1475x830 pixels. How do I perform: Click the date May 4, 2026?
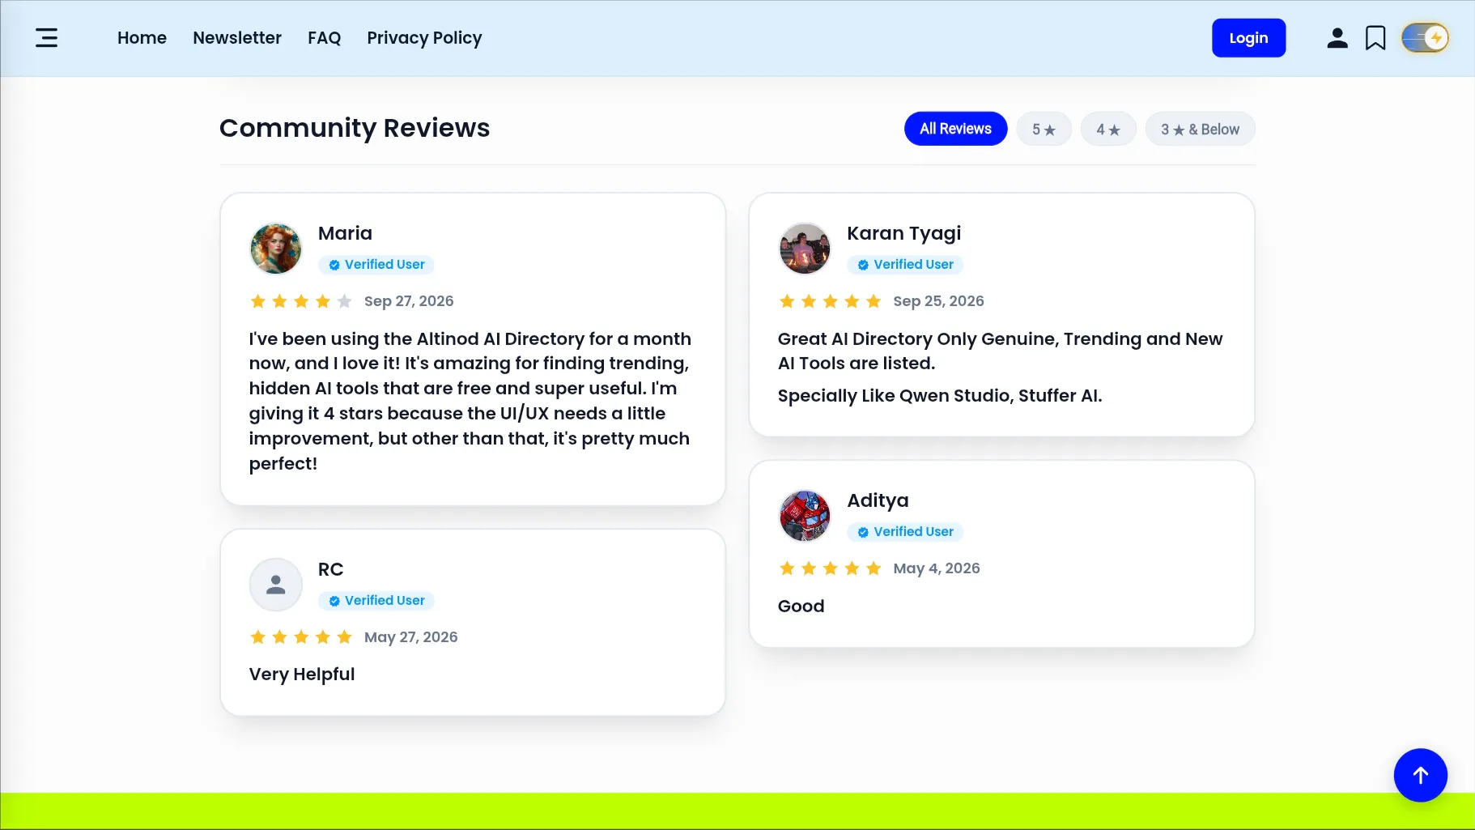[937, 568]
